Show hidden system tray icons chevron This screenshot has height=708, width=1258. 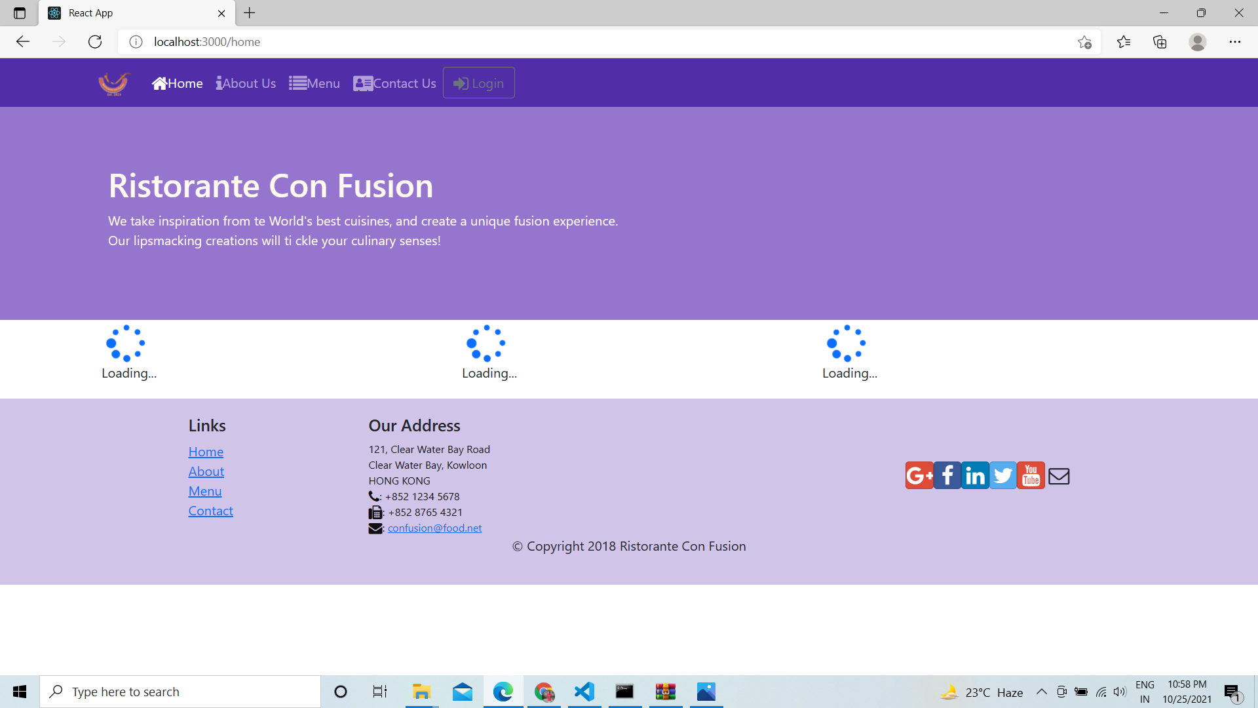(1041, 692)
